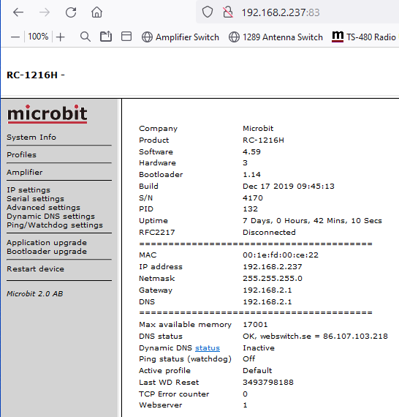Click the S/N value 4170

point(253,198)
